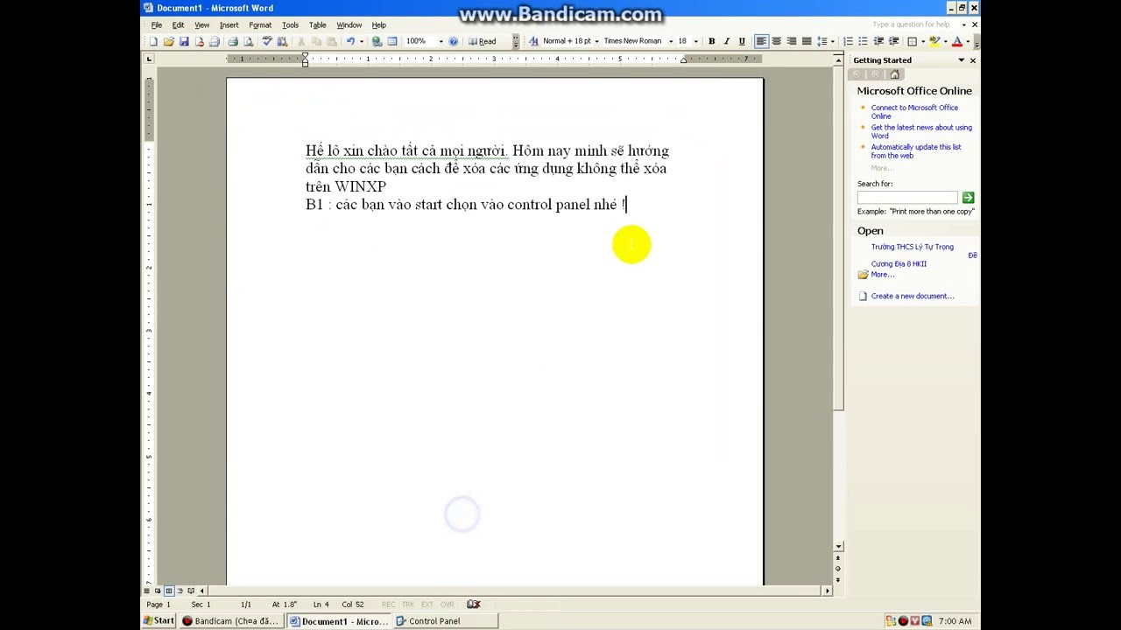Screen dimensions: 1121x630
Task: Expand the Standard toolbar options chevron
Action: [516, 41]
